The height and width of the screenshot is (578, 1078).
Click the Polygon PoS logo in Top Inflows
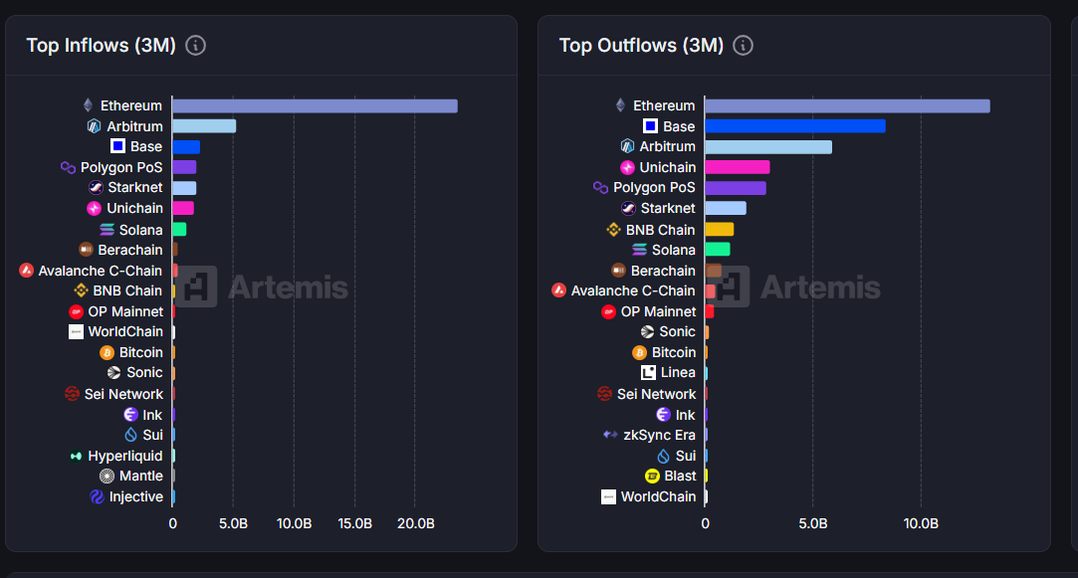pyautogui.click(x=68, y=167)
